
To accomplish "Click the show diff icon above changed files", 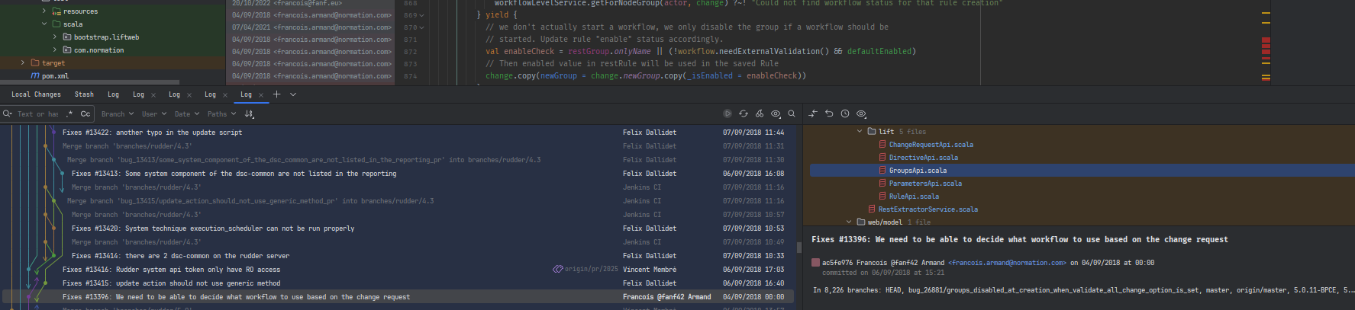I will [813, 113].
